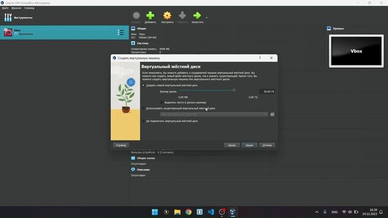Image resolution: width=388 pixels, height=218 pixels.
Task: Click the dialog's Справка help button
Action: [x=121, y=145]
